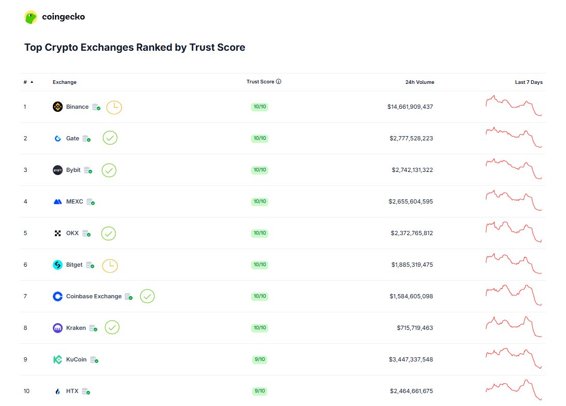Click the Gate exchange logo icon

58,139
